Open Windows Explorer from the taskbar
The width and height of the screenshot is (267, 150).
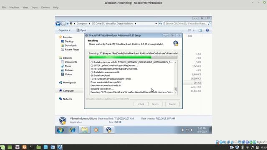click(x=85, y=130)
